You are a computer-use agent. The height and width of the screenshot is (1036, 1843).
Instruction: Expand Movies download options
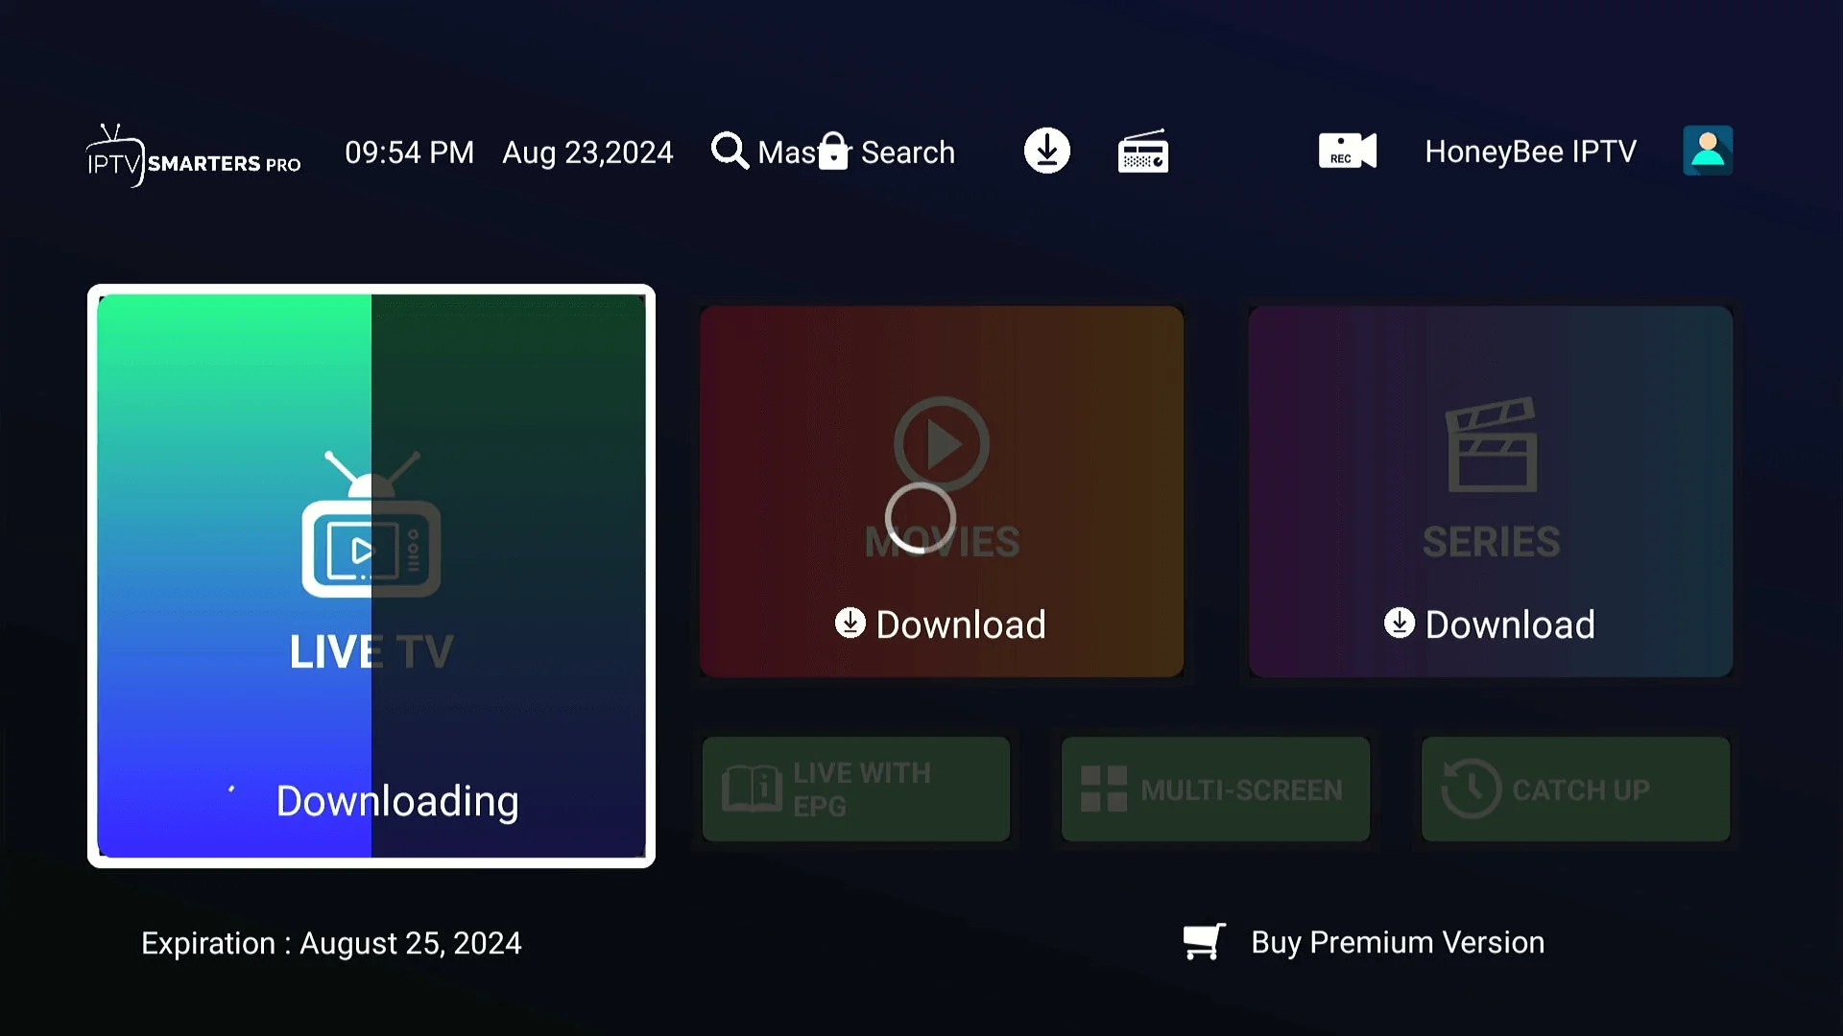tap(942, 623)
